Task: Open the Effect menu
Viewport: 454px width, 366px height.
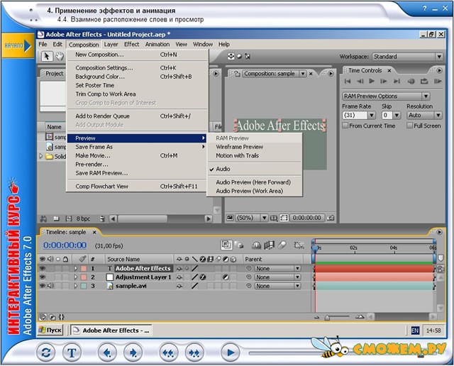Action: [x=132, y=44]
